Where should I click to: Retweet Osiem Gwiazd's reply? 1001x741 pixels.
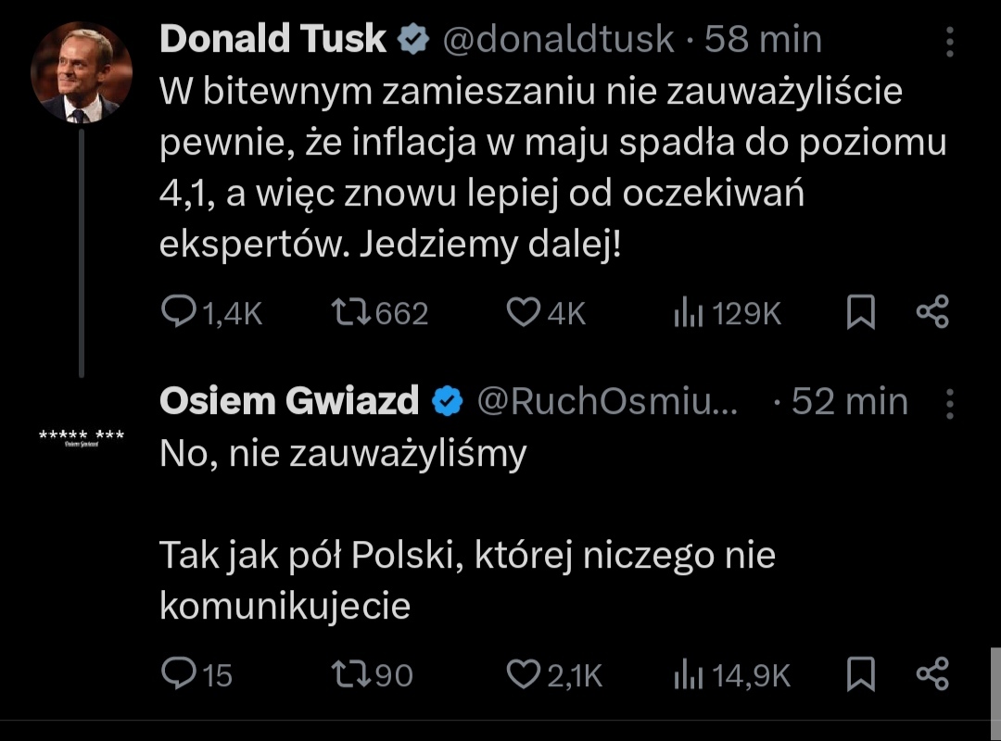349,673
